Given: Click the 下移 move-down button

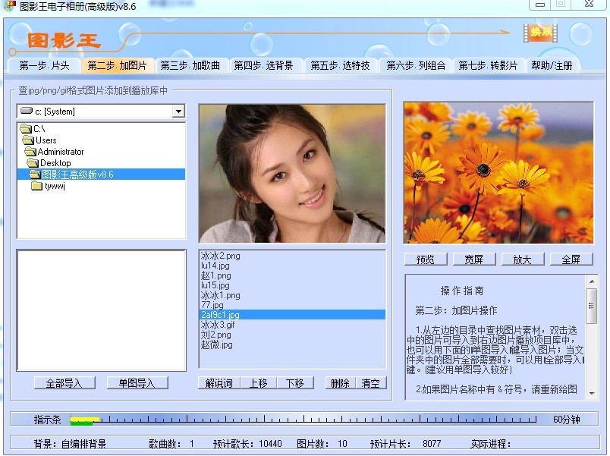Looking at the screenshot, I should click(x=295, y=383).
